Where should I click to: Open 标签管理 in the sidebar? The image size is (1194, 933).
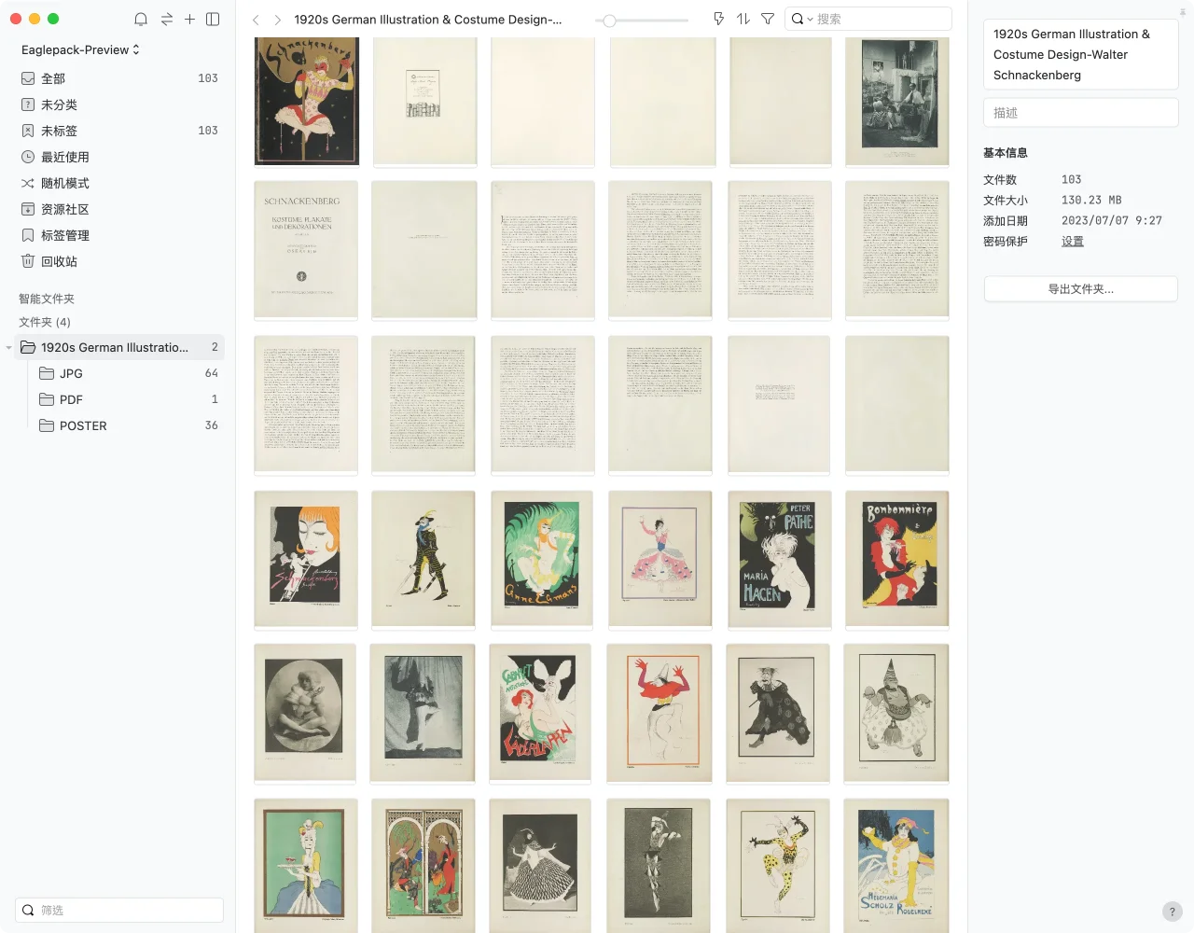(x=119, y=235)
